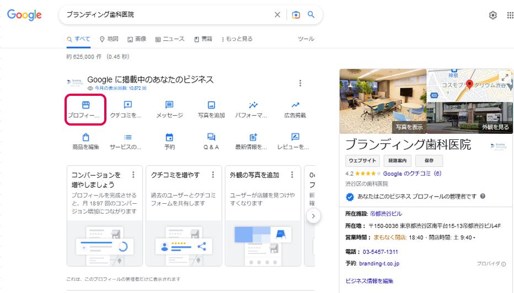The width and height of the screenshot is (514, 293).
Task: Open the Google のクチコミ (6) link
Action: pos(412,173)
